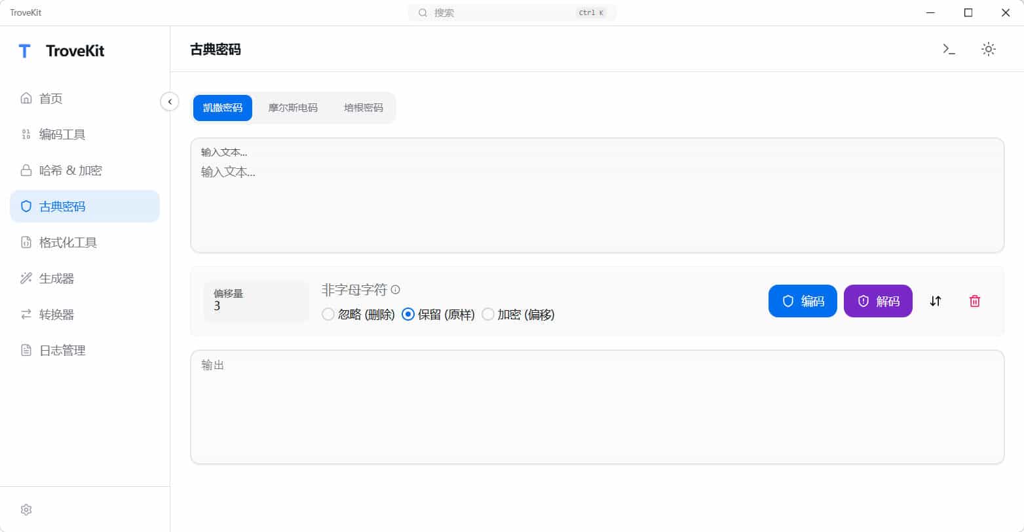This screenshot has width=1024, height=532.
Task: Toggle the theme with the sun icon
Action: 989,49
